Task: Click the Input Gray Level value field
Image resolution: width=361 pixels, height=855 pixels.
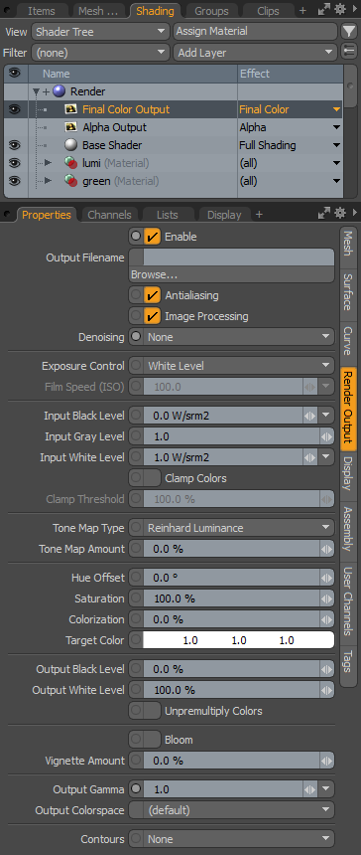Action: coord(231,436)
